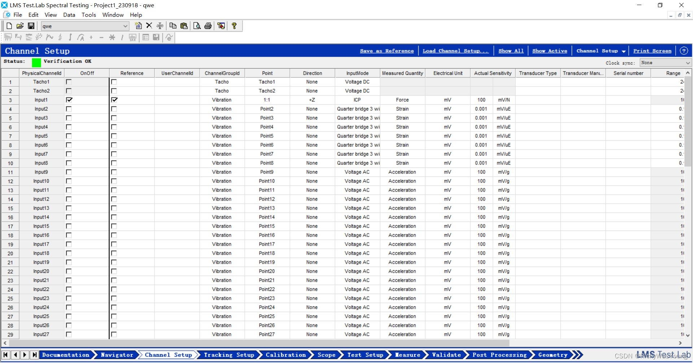Click the curve fitting e icon
The width and height of the screenshot is (693, 363).
pos(169,37)
